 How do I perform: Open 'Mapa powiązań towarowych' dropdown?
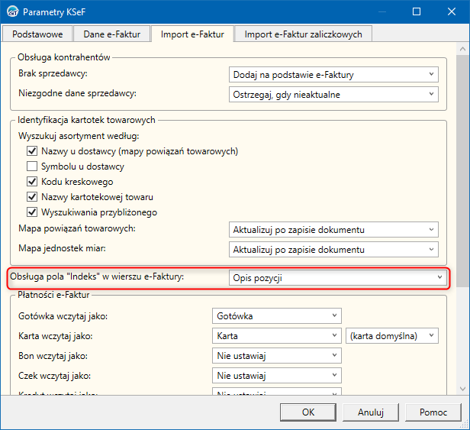[333, 229]
